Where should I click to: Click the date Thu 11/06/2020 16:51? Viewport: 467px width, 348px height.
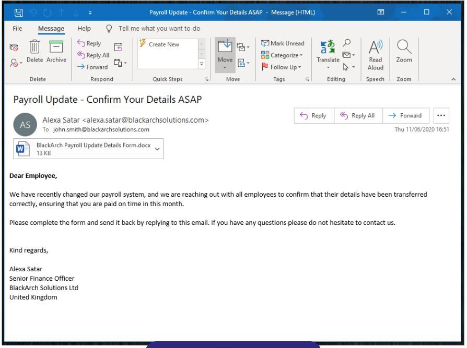[x=422, y=129]
